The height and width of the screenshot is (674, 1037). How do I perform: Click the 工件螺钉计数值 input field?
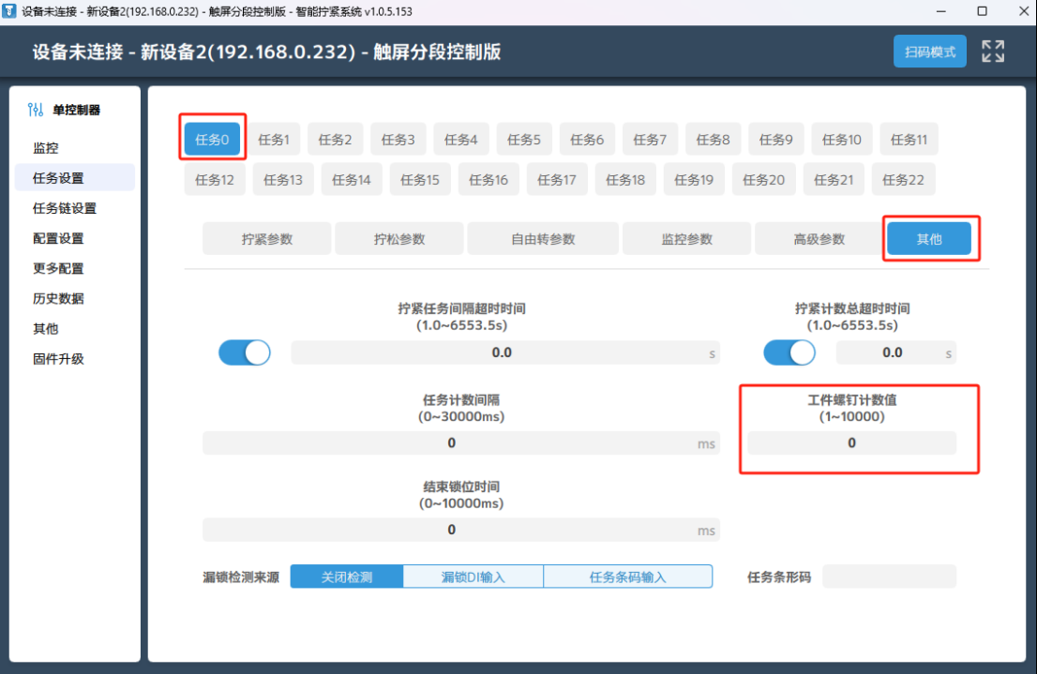click(x=851, y=443)
